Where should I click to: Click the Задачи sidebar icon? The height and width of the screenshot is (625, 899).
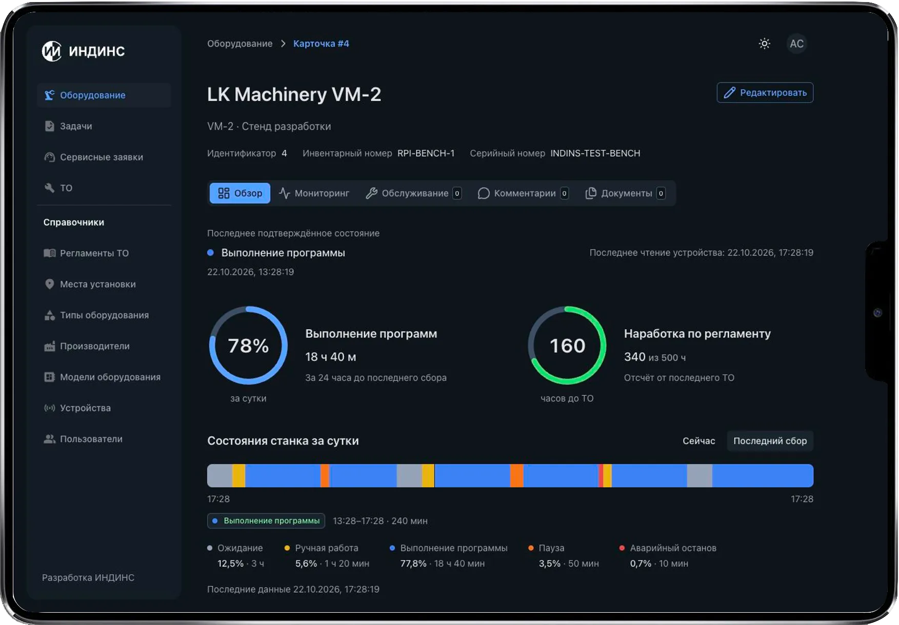(49, 126)
